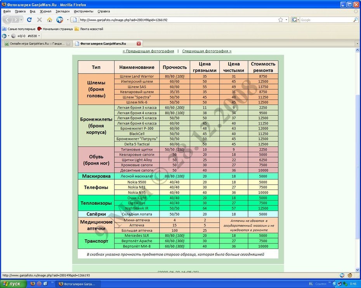Open the Home page icon
The image size is (361, 288).
[x=50, y=20]
